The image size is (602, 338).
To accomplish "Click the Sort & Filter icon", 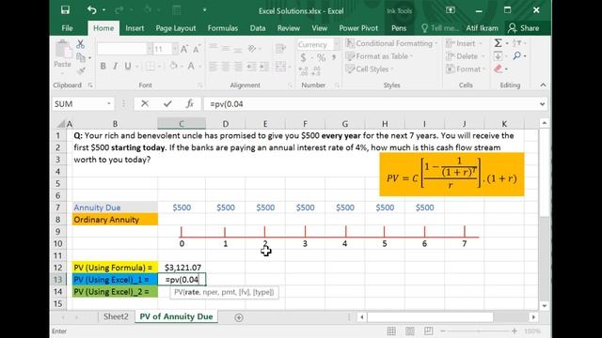I will click(516, 43).
